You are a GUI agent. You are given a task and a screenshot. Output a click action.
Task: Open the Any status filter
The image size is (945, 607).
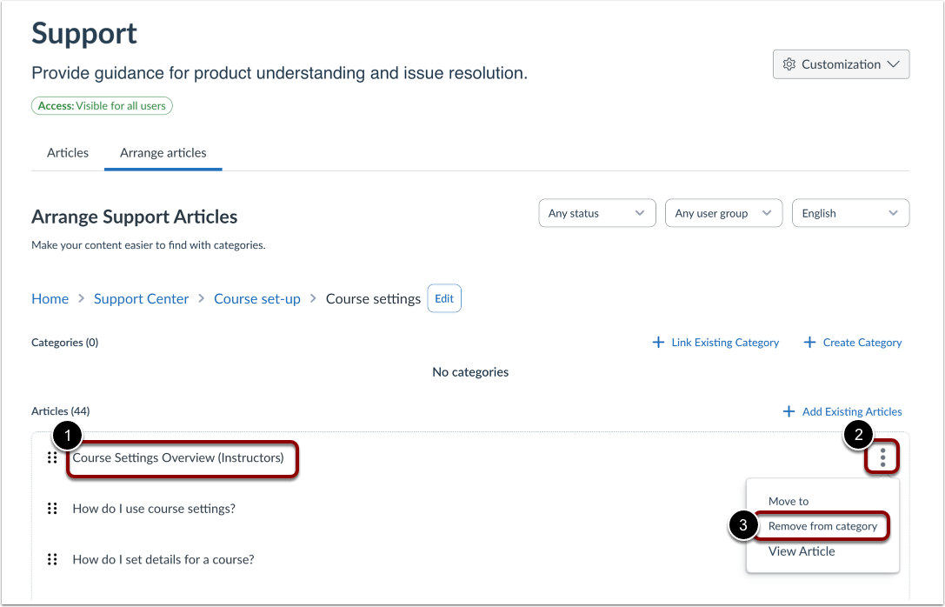pyautogui.click(x=596, y=212)
